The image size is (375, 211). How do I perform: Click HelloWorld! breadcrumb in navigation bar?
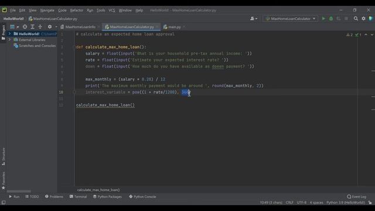point(13,19)
